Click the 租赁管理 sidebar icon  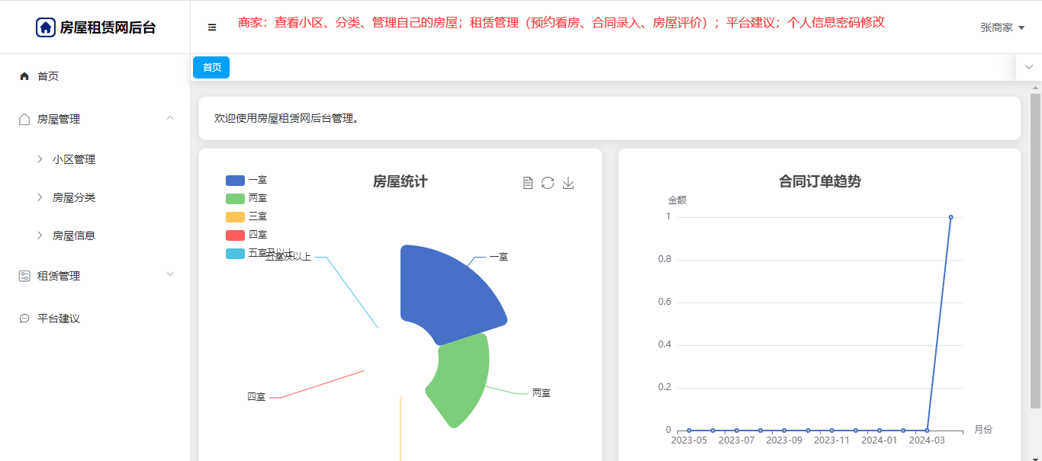pos(24,276)
